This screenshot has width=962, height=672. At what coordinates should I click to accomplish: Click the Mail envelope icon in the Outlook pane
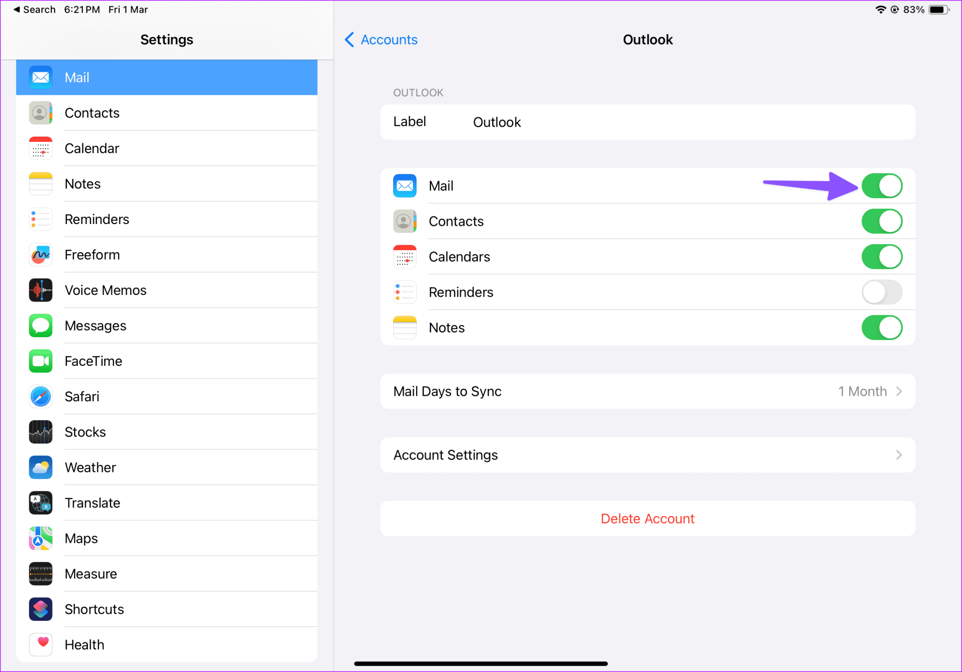(x=404, y=185)
